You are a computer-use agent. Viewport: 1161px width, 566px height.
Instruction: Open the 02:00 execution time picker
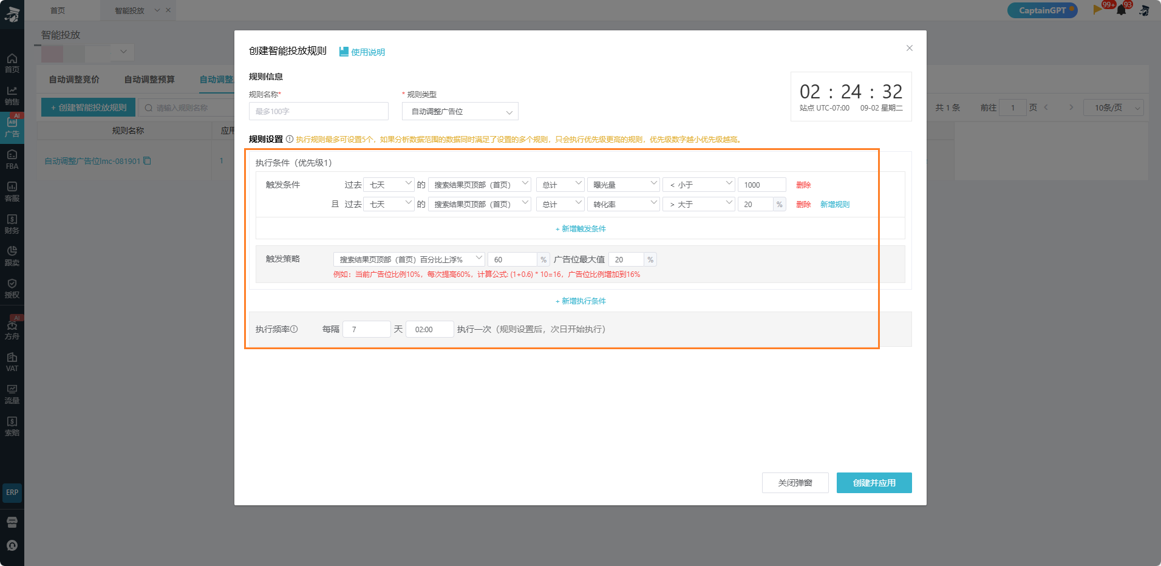tap(430, 329)
